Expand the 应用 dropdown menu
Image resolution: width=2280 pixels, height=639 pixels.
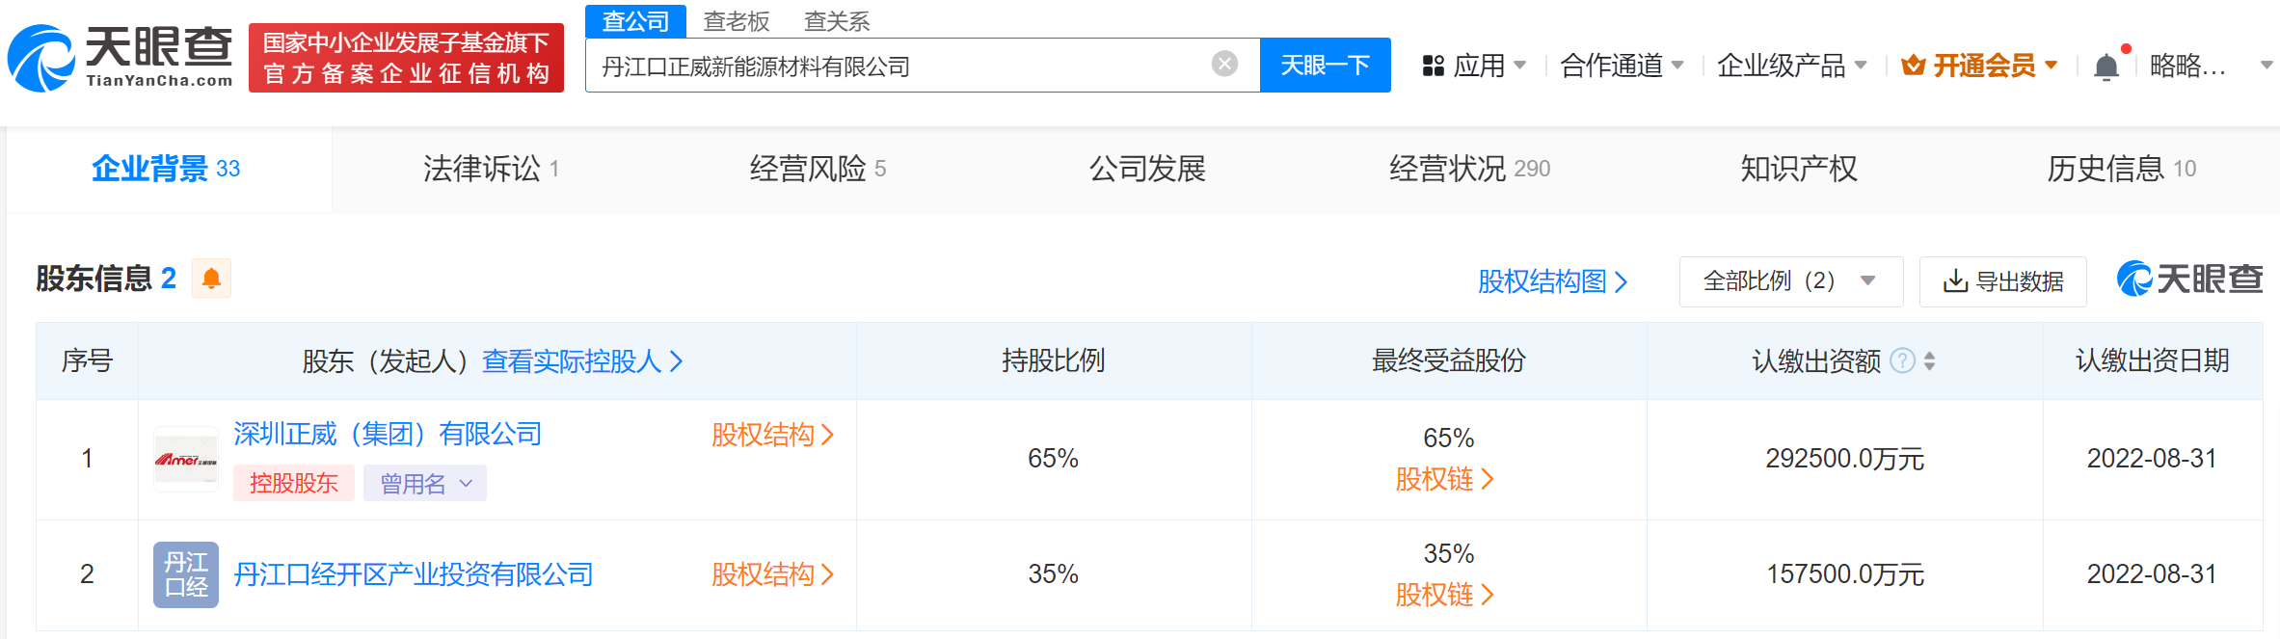(x=1520, y=66)
